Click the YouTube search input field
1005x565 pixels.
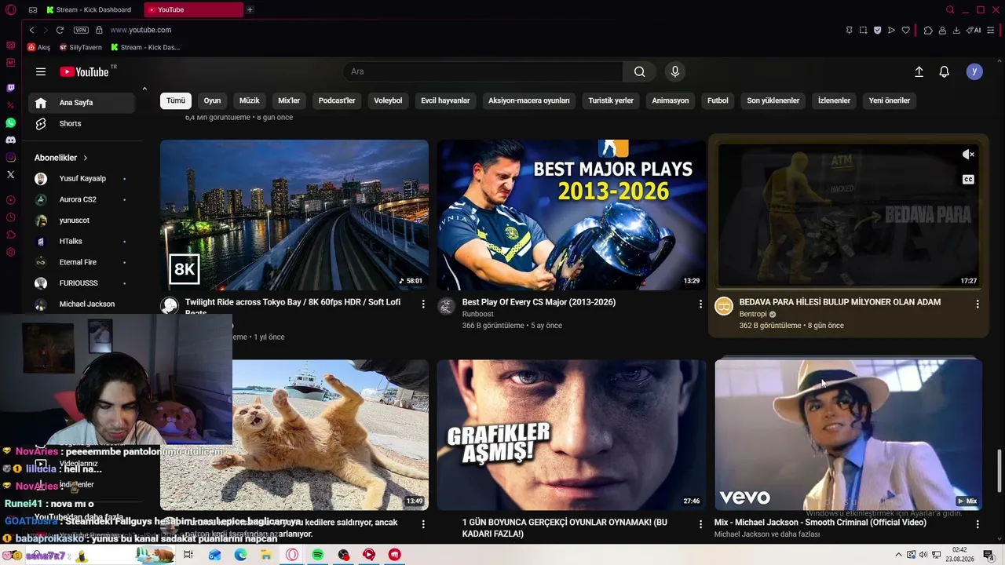483,71
